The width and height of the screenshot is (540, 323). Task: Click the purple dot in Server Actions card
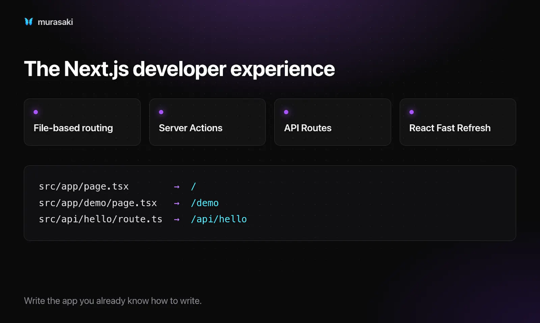[161, 112]
